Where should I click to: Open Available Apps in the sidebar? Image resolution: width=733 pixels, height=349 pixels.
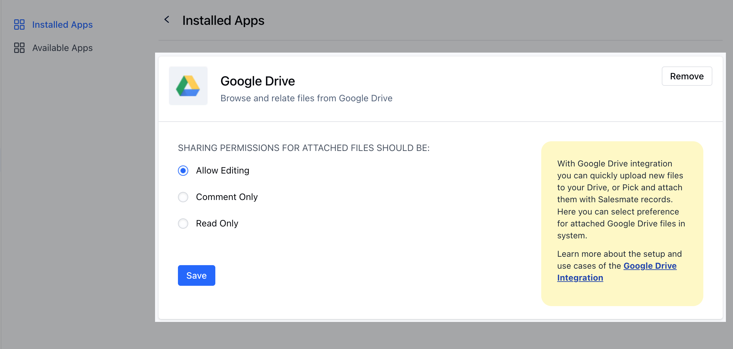click(62, 48)
